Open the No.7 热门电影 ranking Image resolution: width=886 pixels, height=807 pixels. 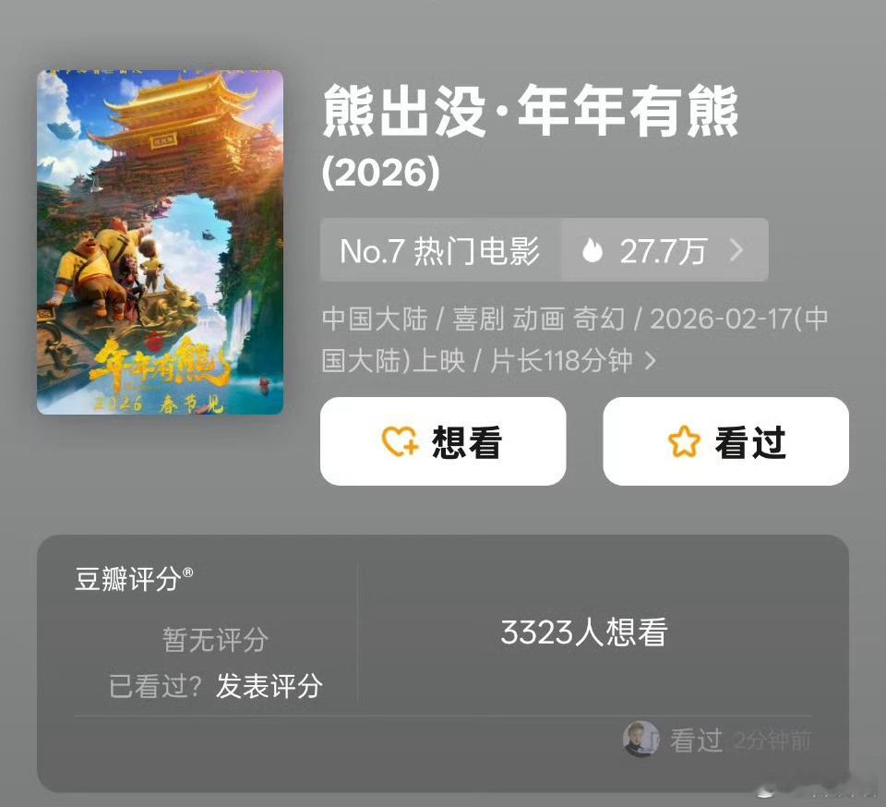click(440, 250)
